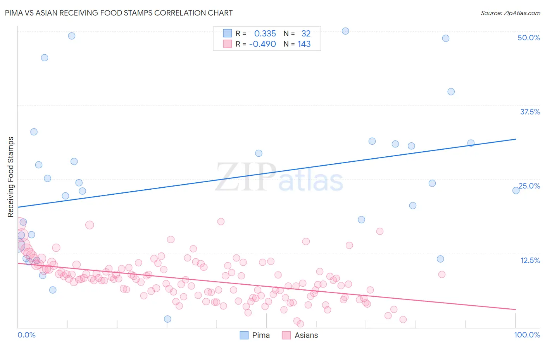Click the blue Pima legend swatch
This screenshot has height=346, width=545.
coord(244,335)
